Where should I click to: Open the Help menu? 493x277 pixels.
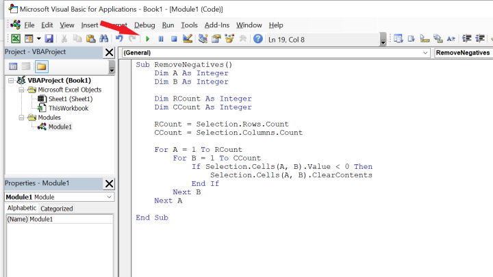click(276, 25)
